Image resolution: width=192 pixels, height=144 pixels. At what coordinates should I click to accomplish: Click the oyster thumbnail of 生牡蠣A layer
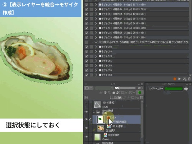pos(101,128)
